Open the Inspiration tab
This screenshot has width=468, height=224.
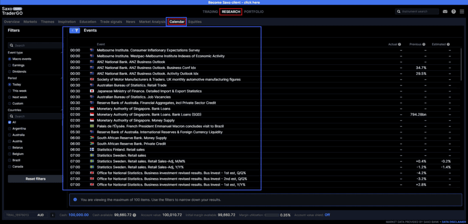click(67, 22)
